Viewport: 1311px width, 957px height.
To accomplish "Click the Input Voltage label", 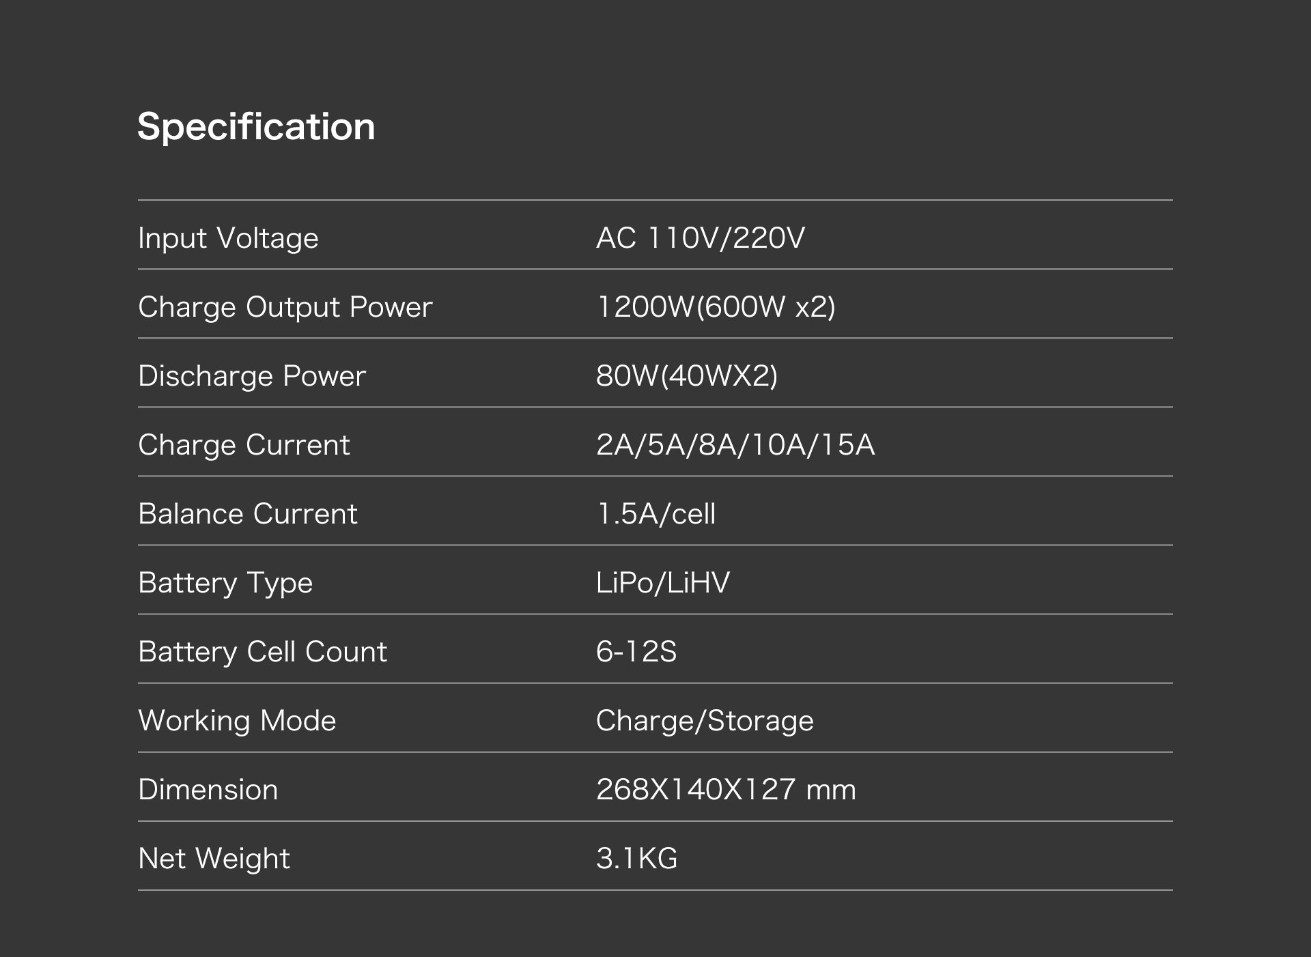I will tap(228, 238).
